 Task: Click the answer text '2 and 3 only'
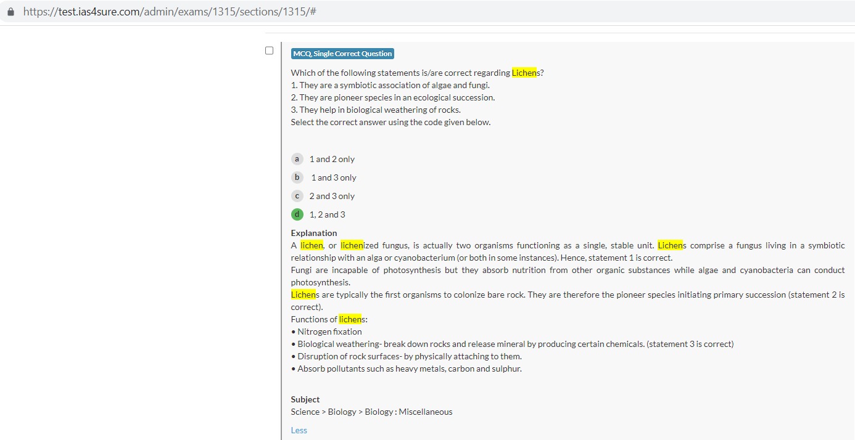click(332, 196)
